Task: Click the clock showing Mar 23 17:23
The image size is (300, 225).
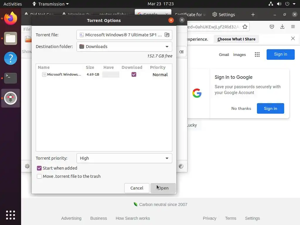Action: 161,4
